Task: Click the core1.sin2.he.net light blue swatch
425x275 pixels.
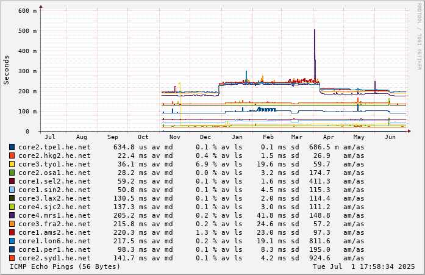Action: click(x=12, y=190)
